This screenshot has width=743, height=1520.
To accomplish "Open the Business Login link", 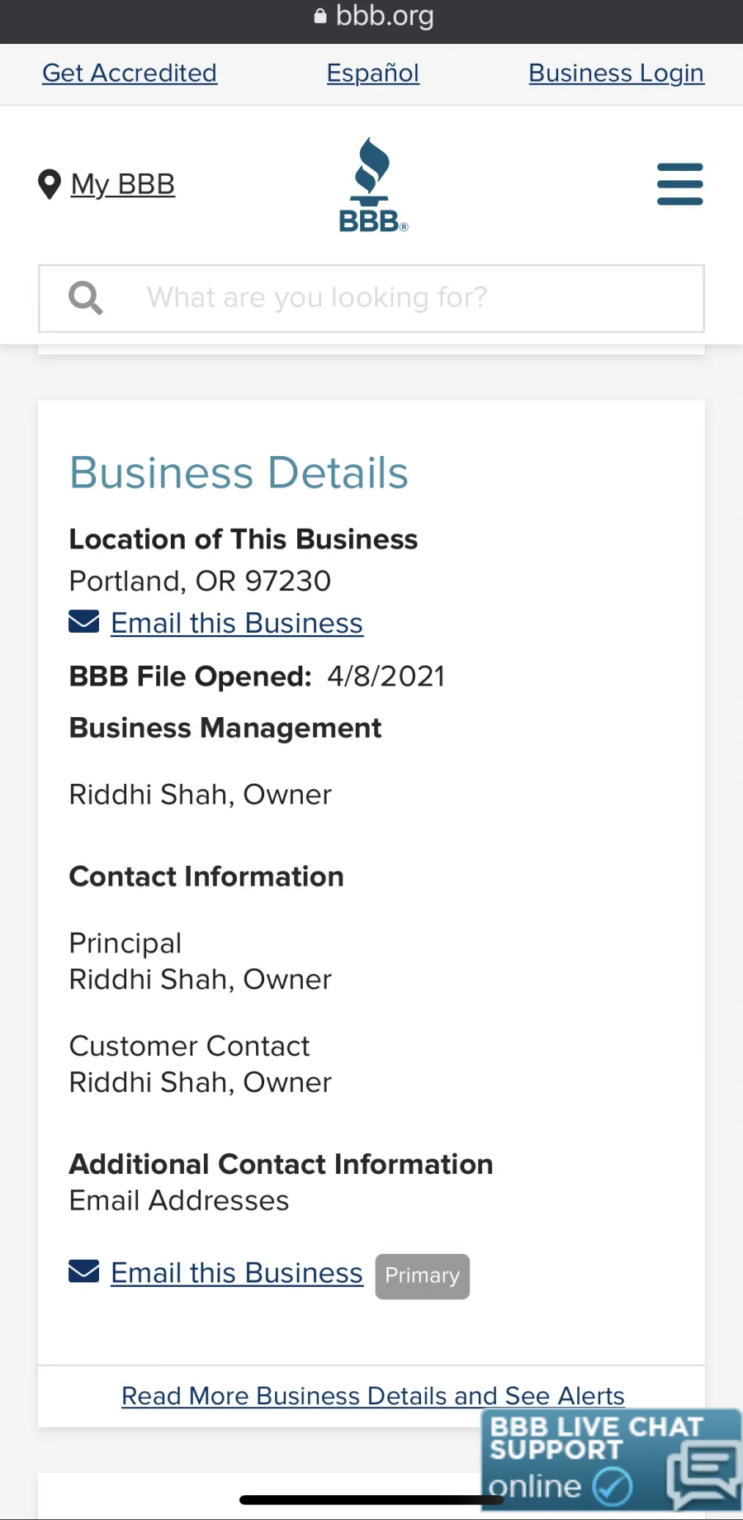I will tap(617, 73).
